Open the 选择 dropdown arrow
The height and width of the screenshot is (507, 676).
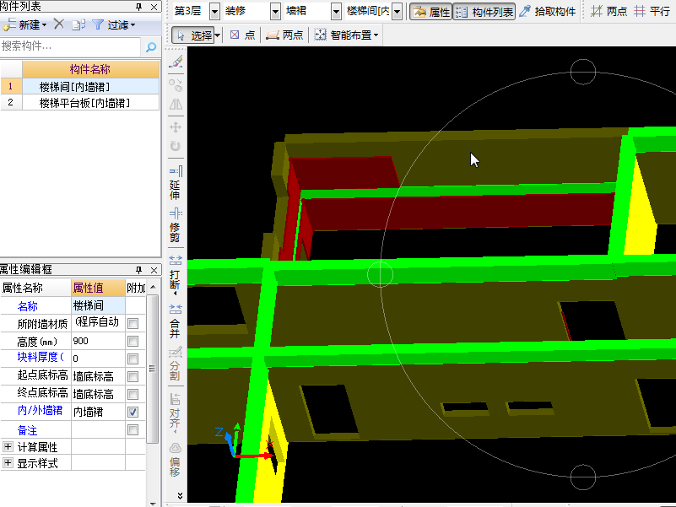[218, 35]
